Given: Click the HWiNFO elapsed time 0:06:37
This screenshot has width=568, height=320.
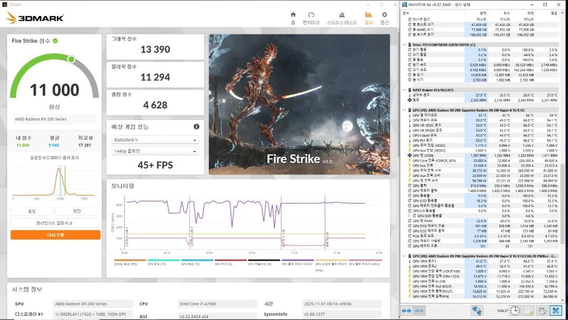Looking at the screenshot, I should point(502,311).
